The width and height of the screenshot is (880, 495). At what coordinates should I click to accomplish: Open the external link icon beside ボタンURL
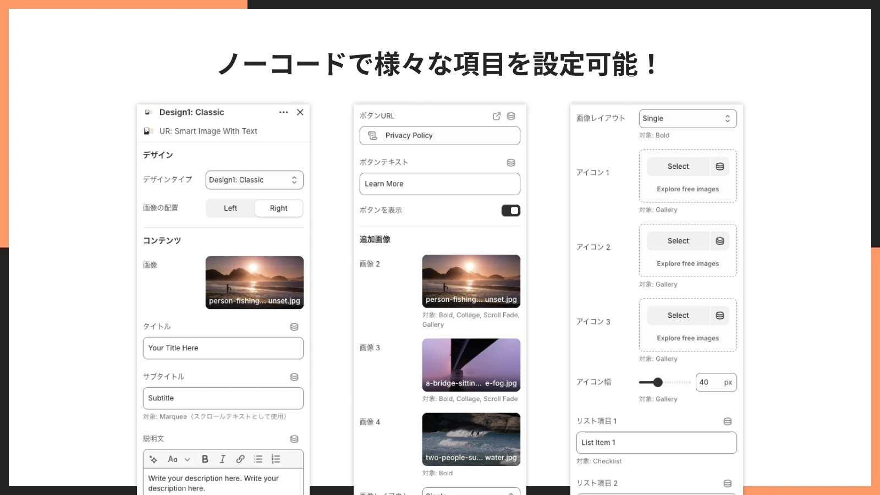coord(497,116)
